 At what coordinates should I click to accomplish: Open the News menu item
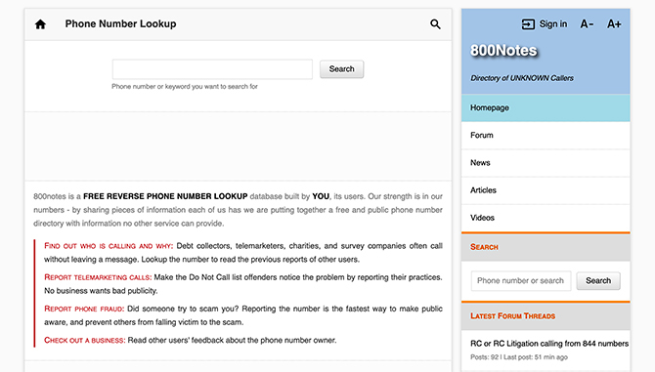[546, 163]
